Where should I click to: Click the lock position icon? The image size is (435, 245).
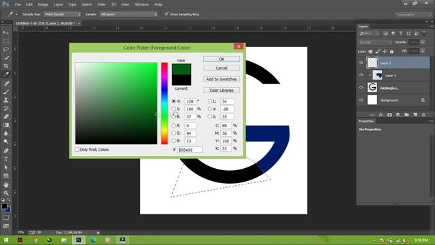point(385,52)
